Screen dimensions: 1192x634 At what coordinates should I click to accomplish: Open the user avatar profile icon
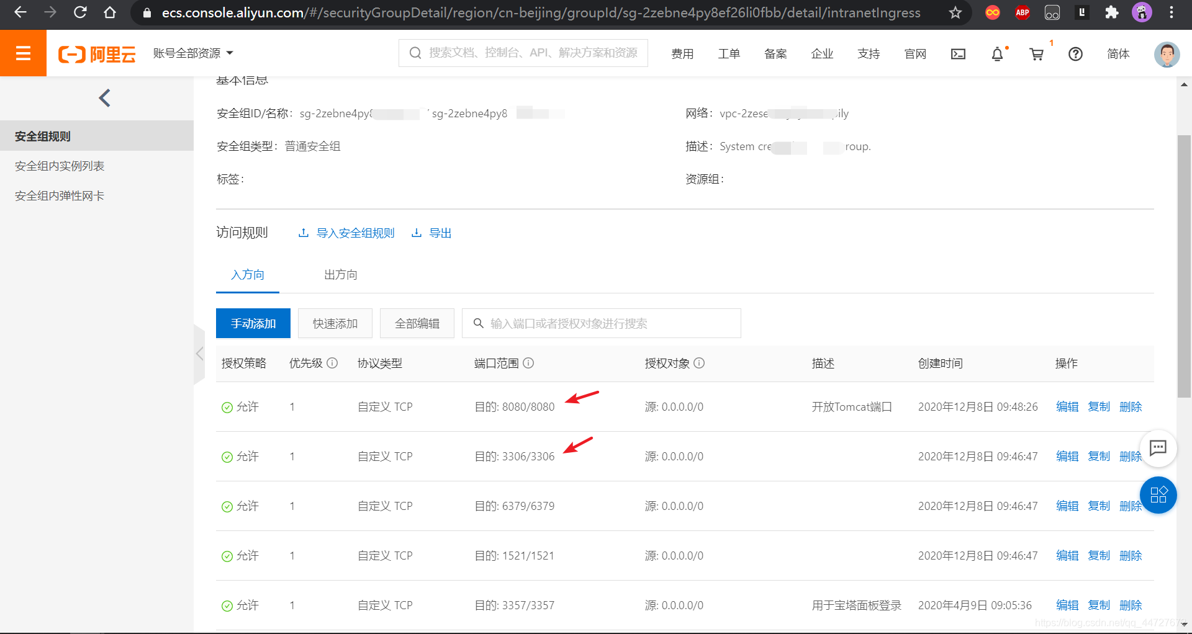[x=1168, y=55]
